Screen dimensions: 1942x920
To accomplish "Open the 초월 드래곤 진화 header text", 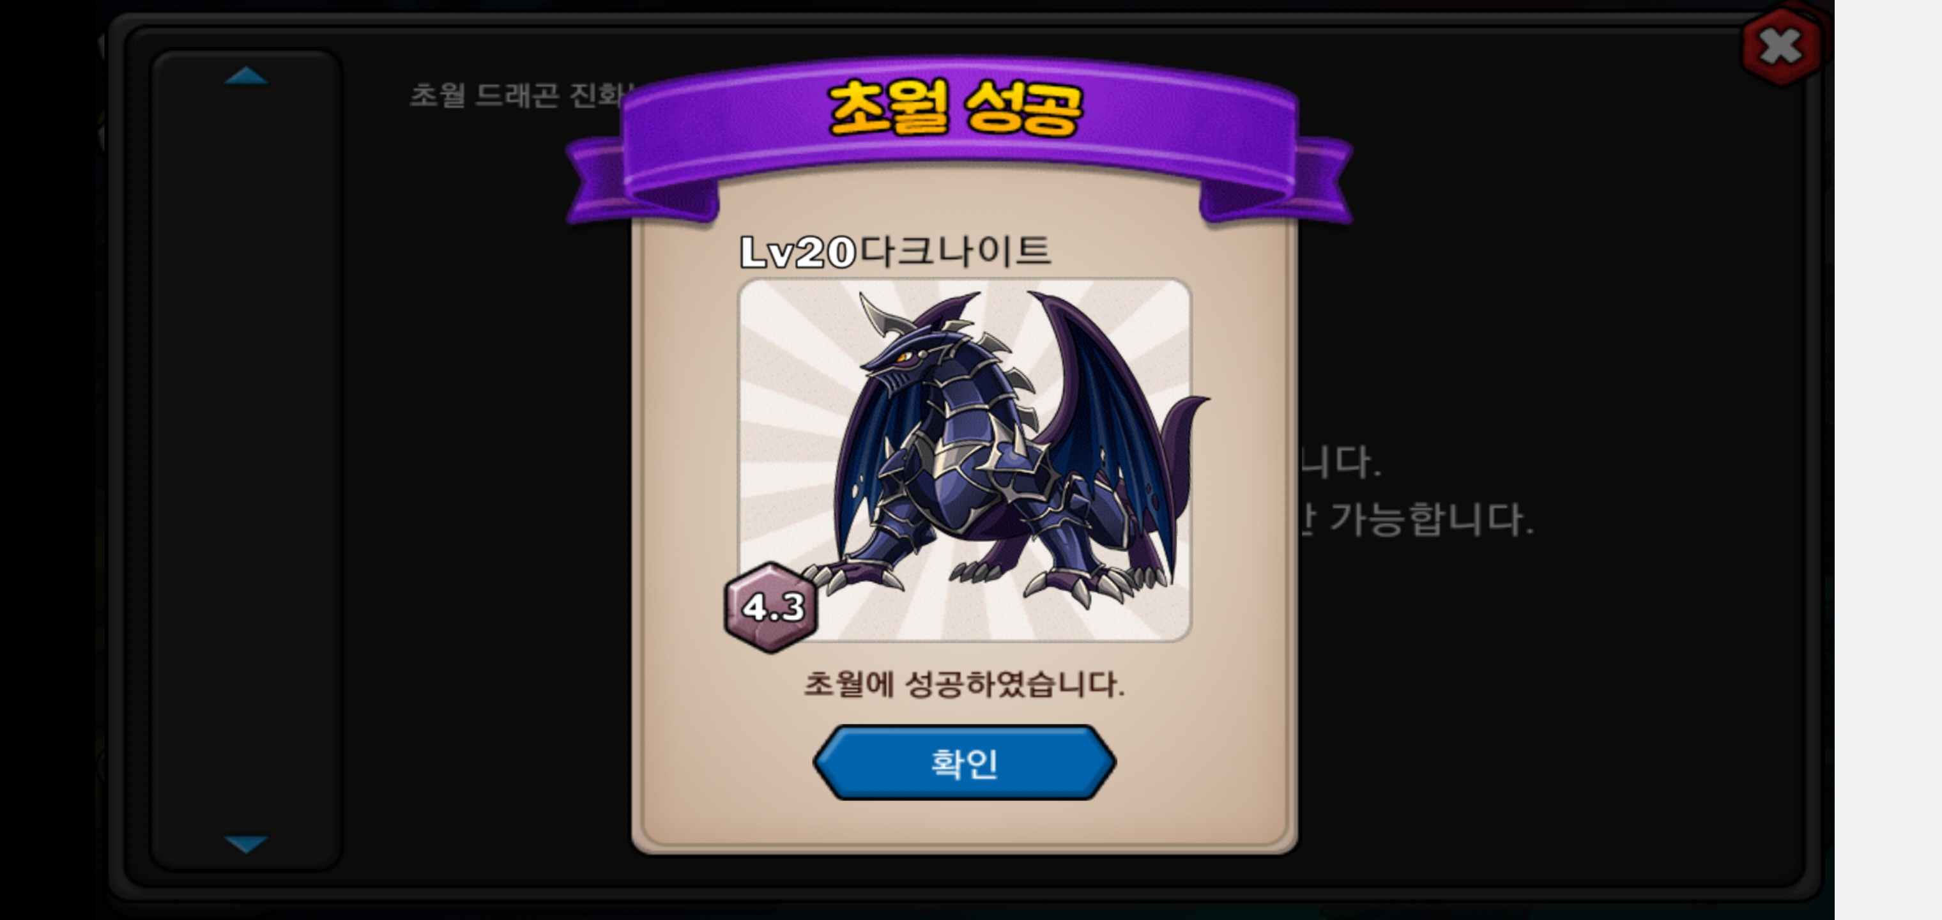I will click(x=520, y=95).
